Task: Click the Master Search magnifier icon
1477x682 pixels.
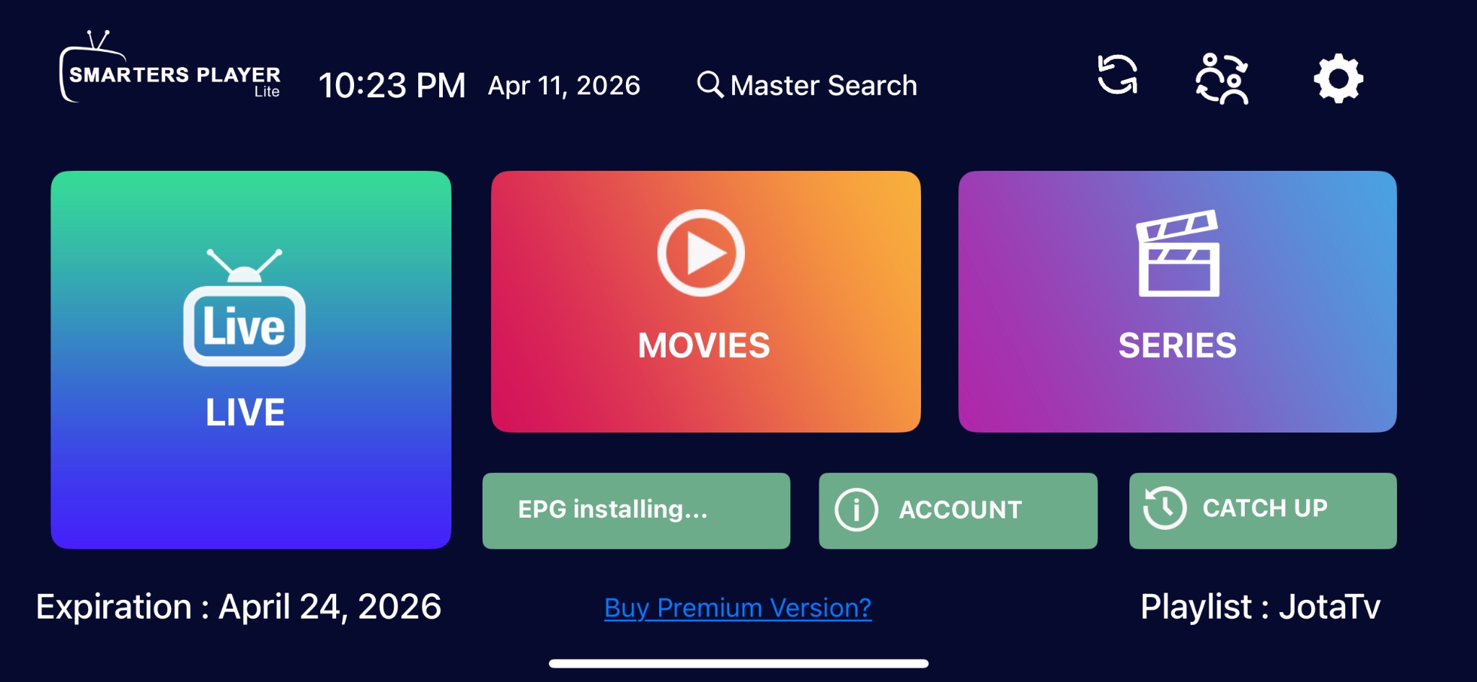Action: pyautogui.click(x=710, y=84)
